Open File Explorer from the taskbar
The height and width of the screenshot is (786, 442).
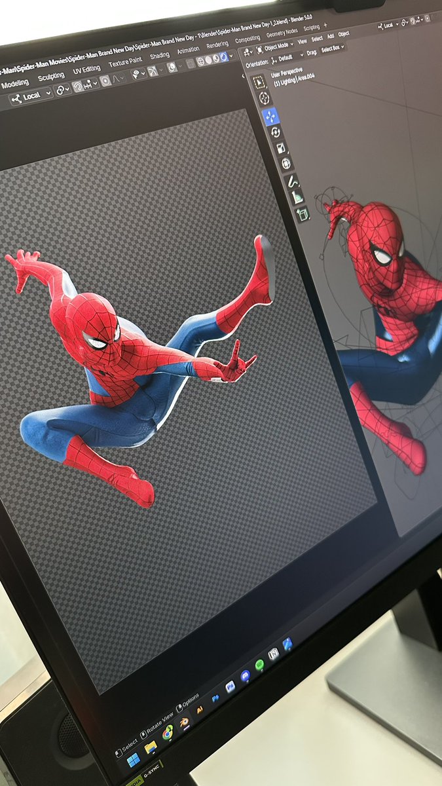pyautogui.click(x=151, y=747)
